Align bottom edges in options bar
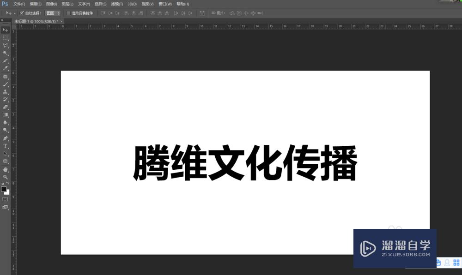Screen dimensions: 462x275 117,13
